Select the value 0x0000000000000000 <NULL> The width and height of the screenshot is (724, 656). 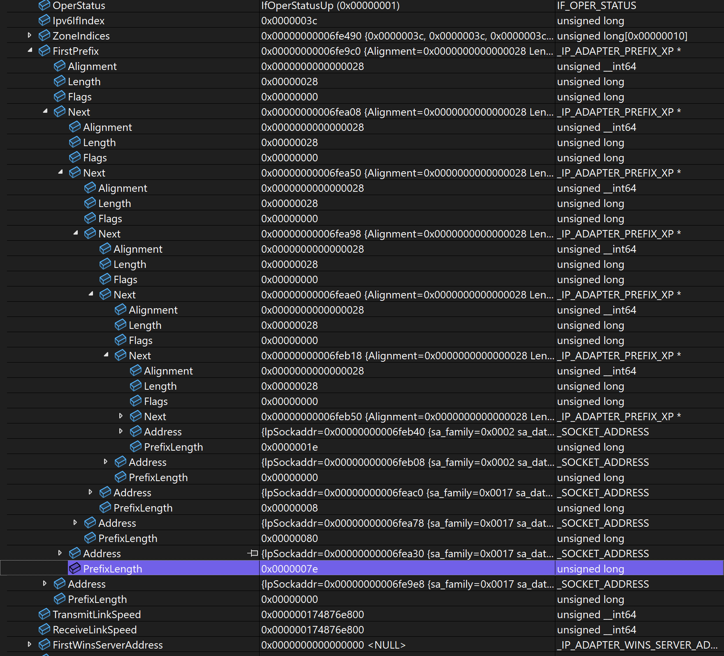tap(333, 645)
